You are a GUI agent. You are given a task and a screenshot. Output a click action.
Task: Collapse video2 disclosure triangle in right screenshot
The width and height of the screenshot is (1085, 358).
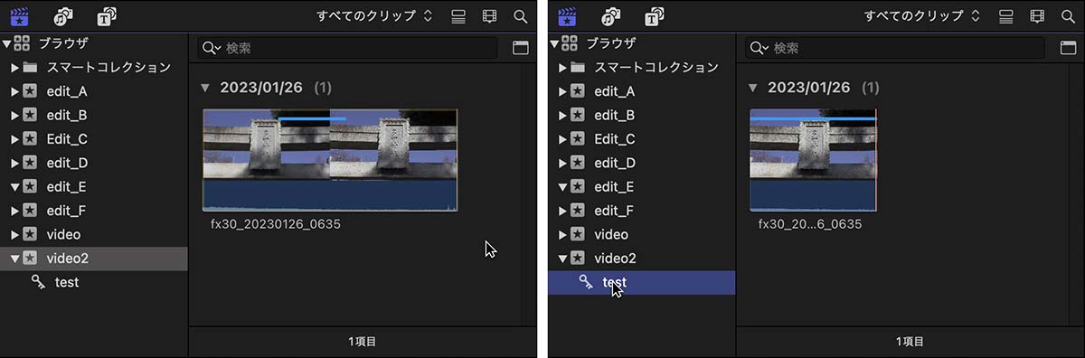562,259
